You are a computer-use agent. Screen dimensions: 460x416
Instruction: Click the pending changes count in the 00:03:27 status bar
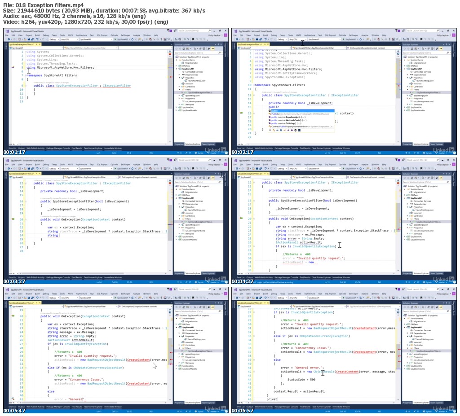[x=188, y=282]
